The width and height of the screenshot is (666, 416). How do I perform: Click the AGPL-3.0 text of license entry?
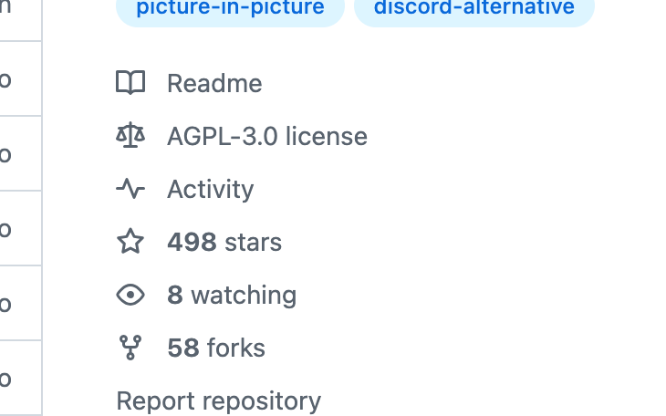point(222,137)
